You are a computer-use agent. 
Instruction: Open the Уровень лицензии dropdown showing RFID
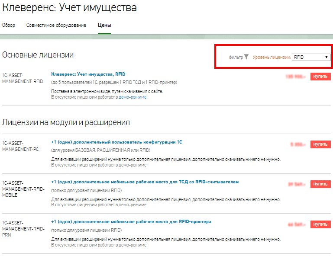[311, 57]
